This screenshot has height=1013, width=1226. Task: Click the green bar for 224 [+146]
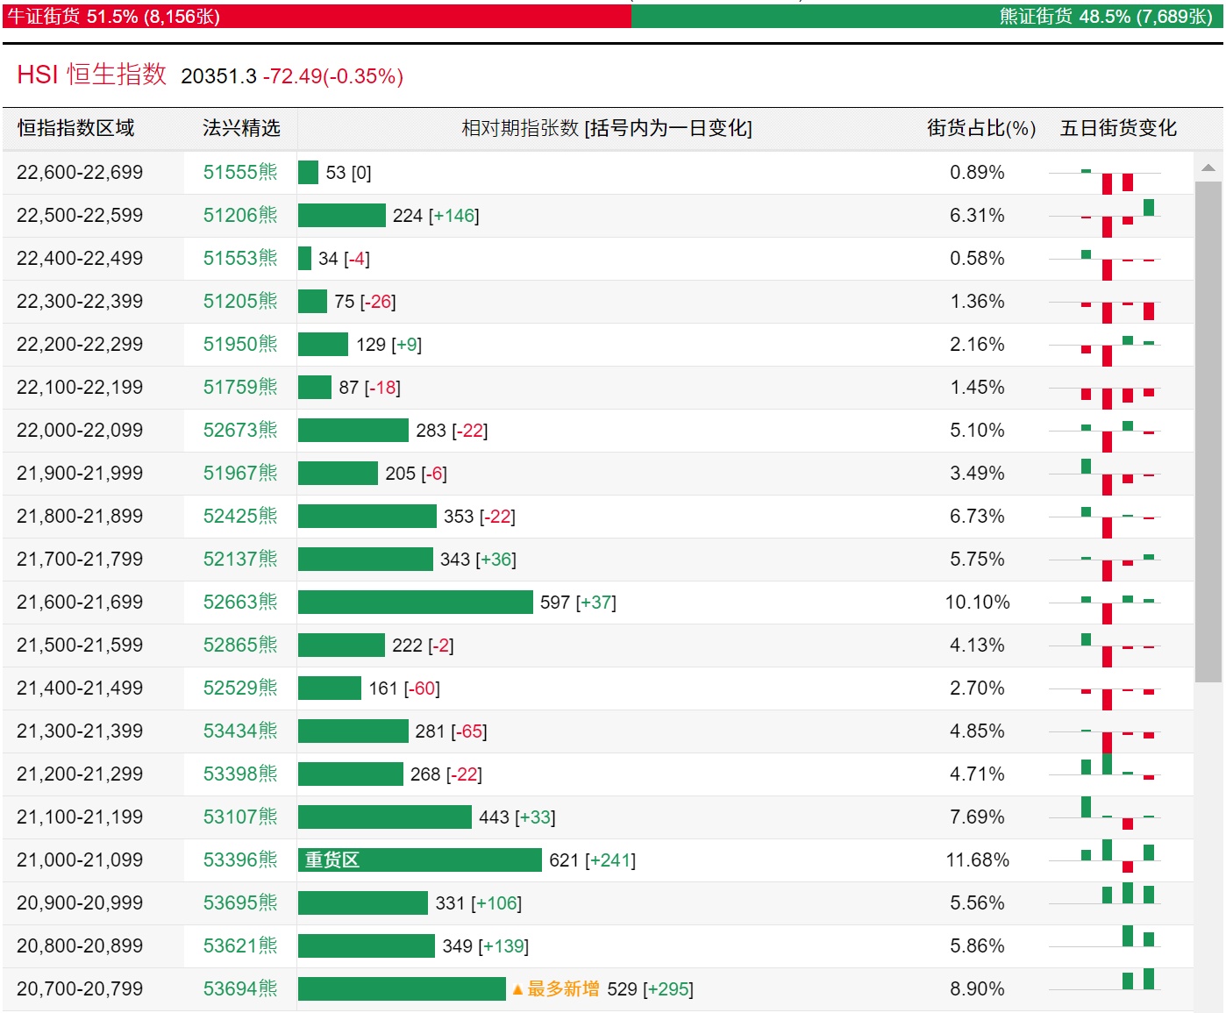(x=342, y=215)
